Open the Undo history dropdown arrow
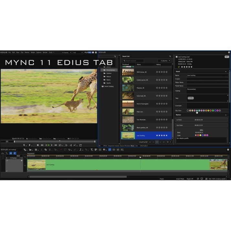 pyautogui.click(x=71, y=150)
